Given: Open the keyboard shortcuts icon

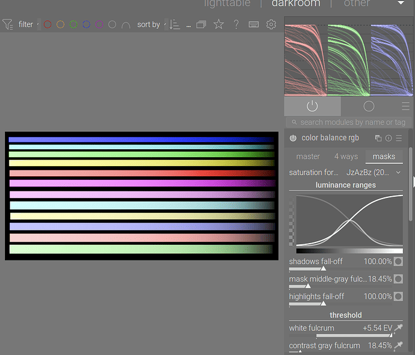Looking at the screenshot, I should 253,25.
